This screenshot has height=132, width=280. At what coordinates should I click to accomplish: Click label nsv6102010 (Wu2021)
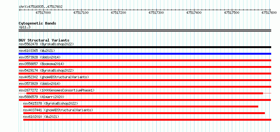pyautogui.click(x=41, y=117)
